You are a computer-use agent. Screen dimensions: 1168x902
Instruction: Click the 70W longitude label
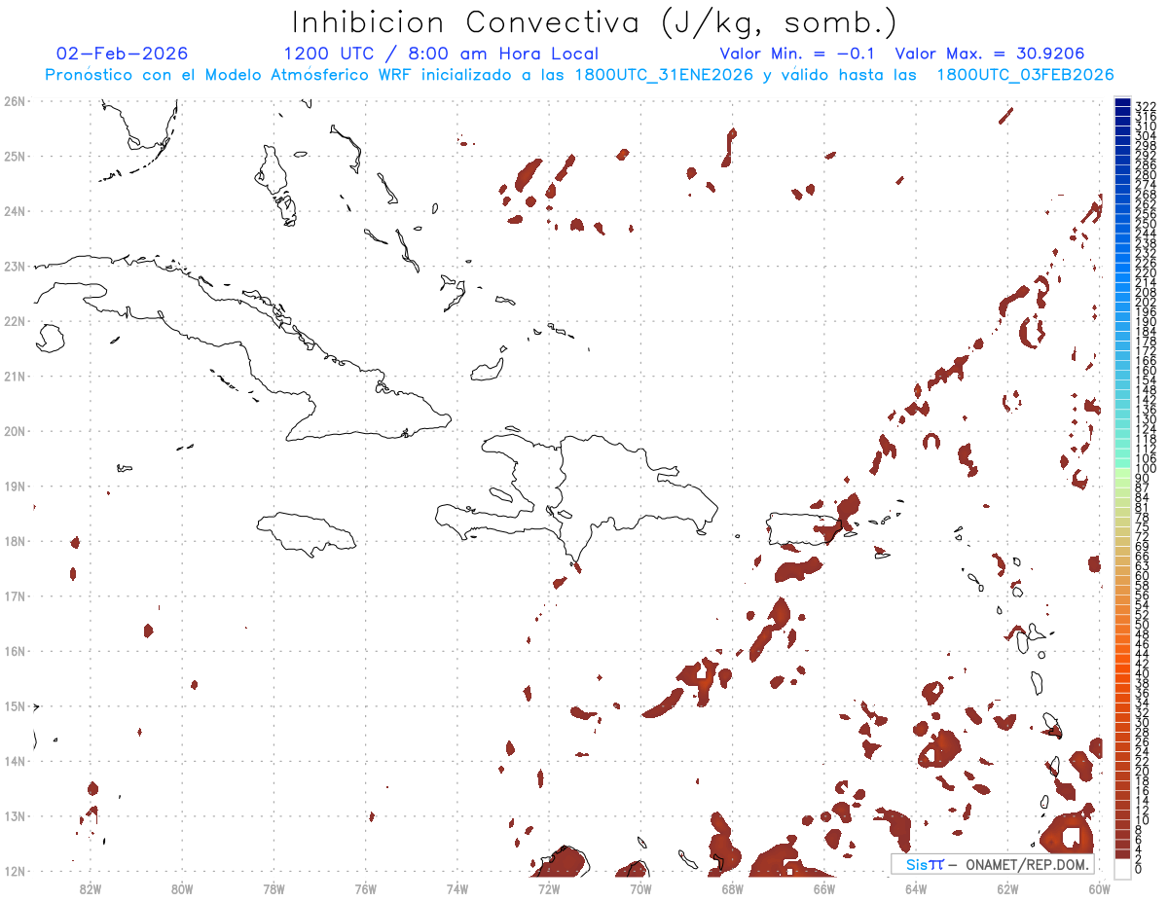[x=640, y=888]
